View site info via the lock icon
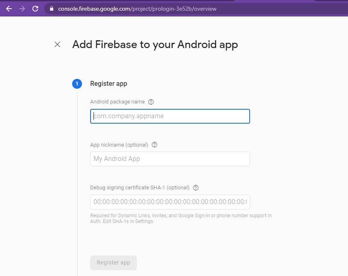The image size is (348, 276). (x=51, y=9)
